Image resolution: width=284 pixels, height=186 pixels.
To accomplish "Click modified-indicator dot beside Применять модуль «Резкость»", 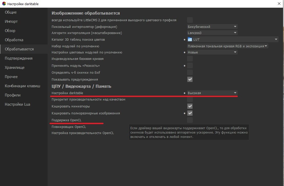I will [185, 66].
